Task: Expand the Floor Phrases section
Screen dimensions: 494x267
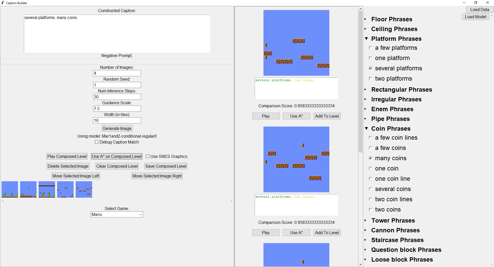Action: tap(365, 19)
